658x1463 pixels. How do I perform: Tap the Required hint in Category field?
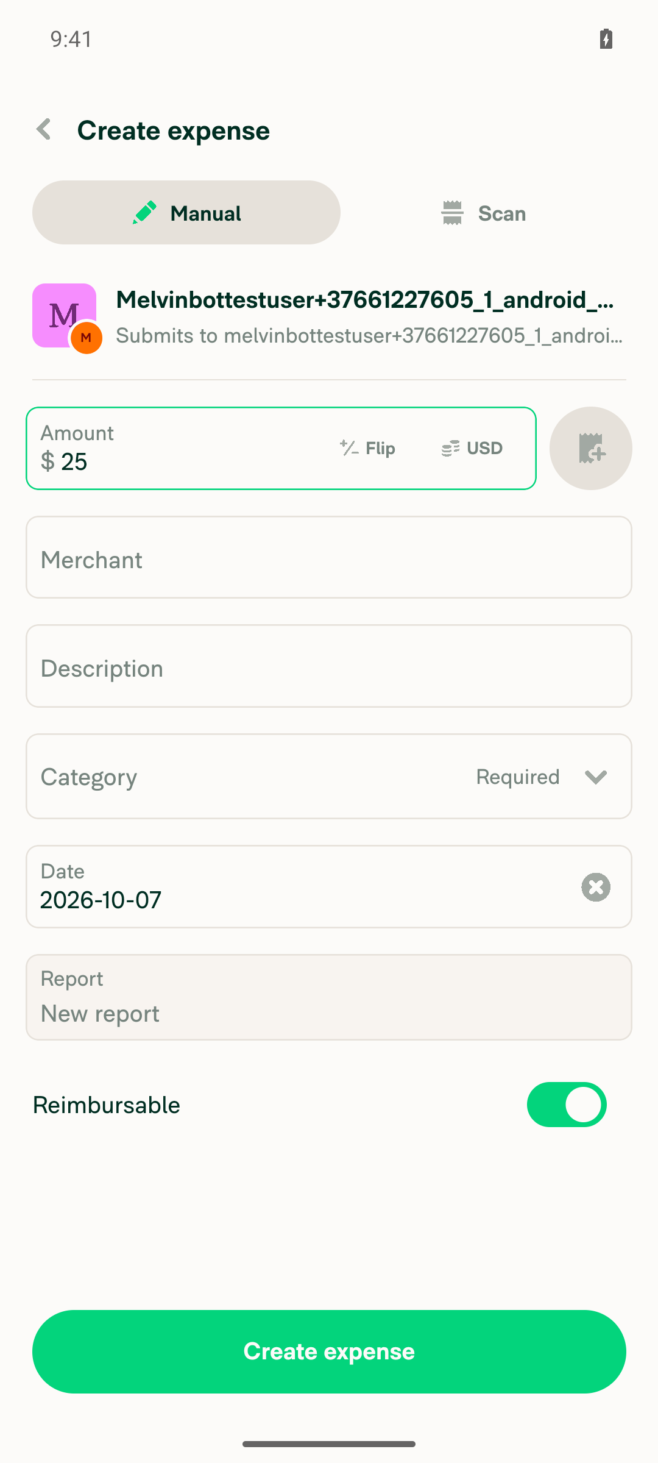pyautogui.click(x=518, y=777)
